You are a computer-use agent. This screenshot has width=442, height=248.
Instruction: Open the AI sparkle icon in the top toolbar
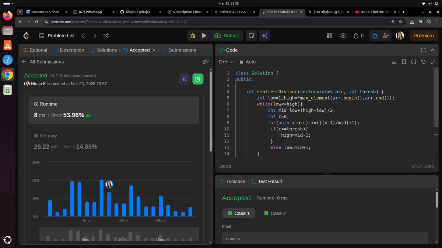click(264, 36)
